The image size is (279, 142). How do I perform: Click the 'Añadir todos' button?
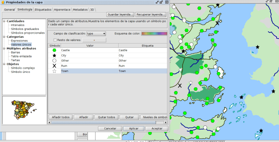point(61,117)
